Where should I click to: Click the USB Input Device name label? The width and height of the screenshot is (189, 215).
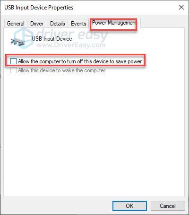(x=52, y=39)
